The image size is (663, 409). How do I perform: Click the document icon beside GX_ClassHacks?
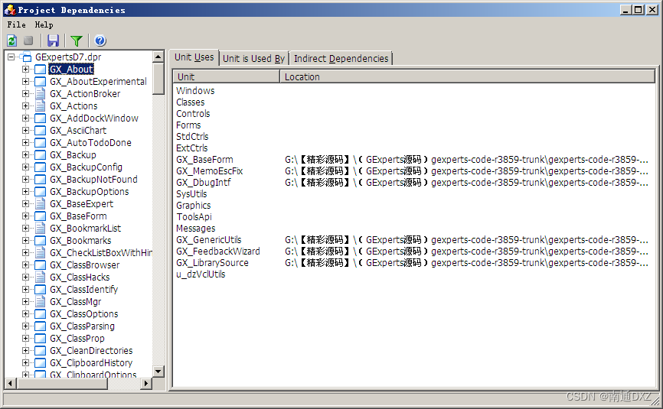(x=40, y=278)
